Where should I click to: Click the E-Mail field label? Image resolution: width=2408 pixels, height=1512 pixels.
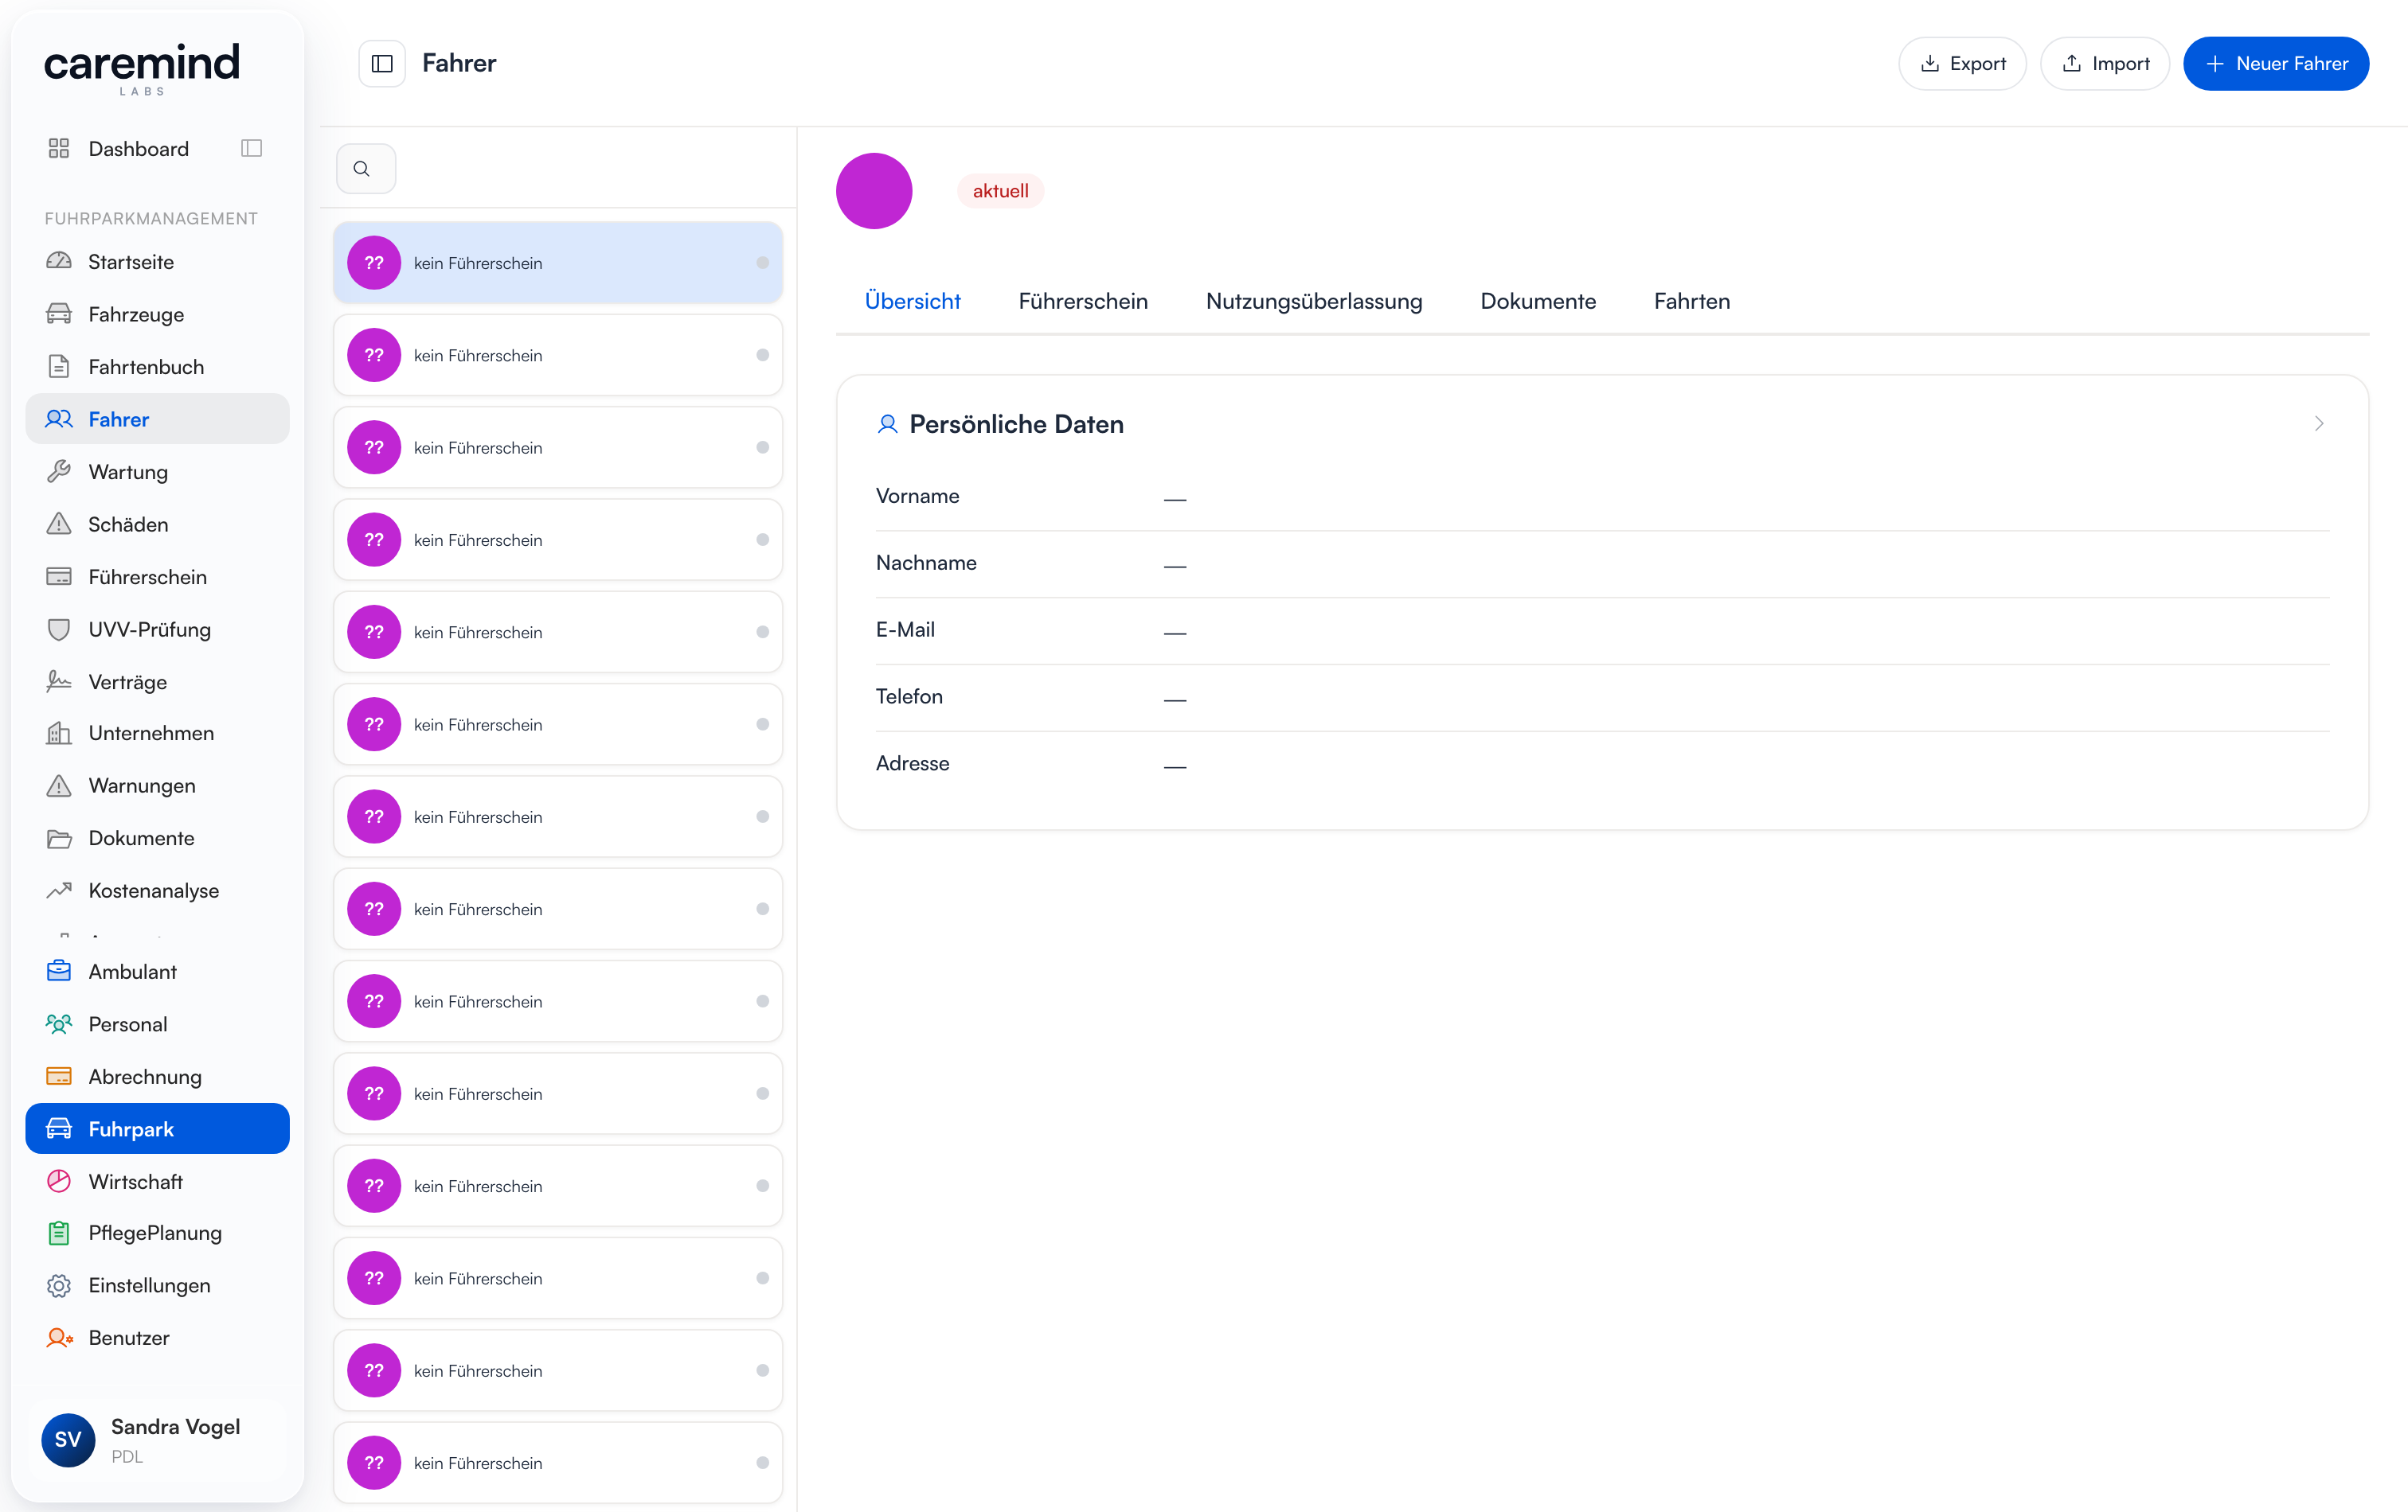tap(905, 629)
